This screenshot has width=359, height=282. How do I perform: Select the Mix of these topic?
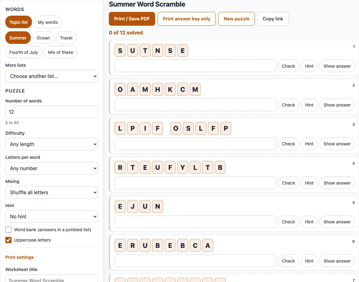pyautogui.click(x=61, y=52)
